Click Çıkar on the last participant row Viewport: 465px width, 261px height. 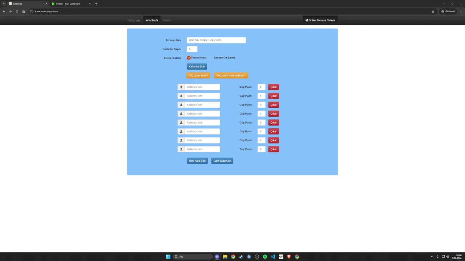pos(274,149)
